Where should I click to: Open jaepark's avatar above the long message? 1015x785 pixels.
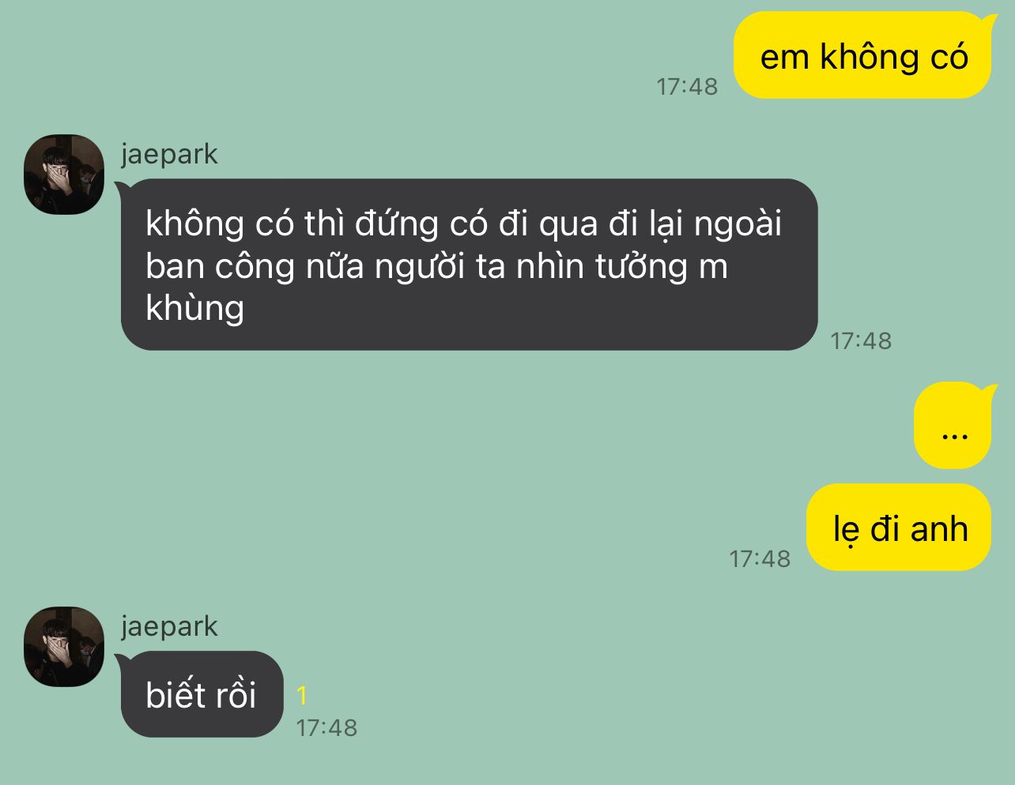click(64, 175)
